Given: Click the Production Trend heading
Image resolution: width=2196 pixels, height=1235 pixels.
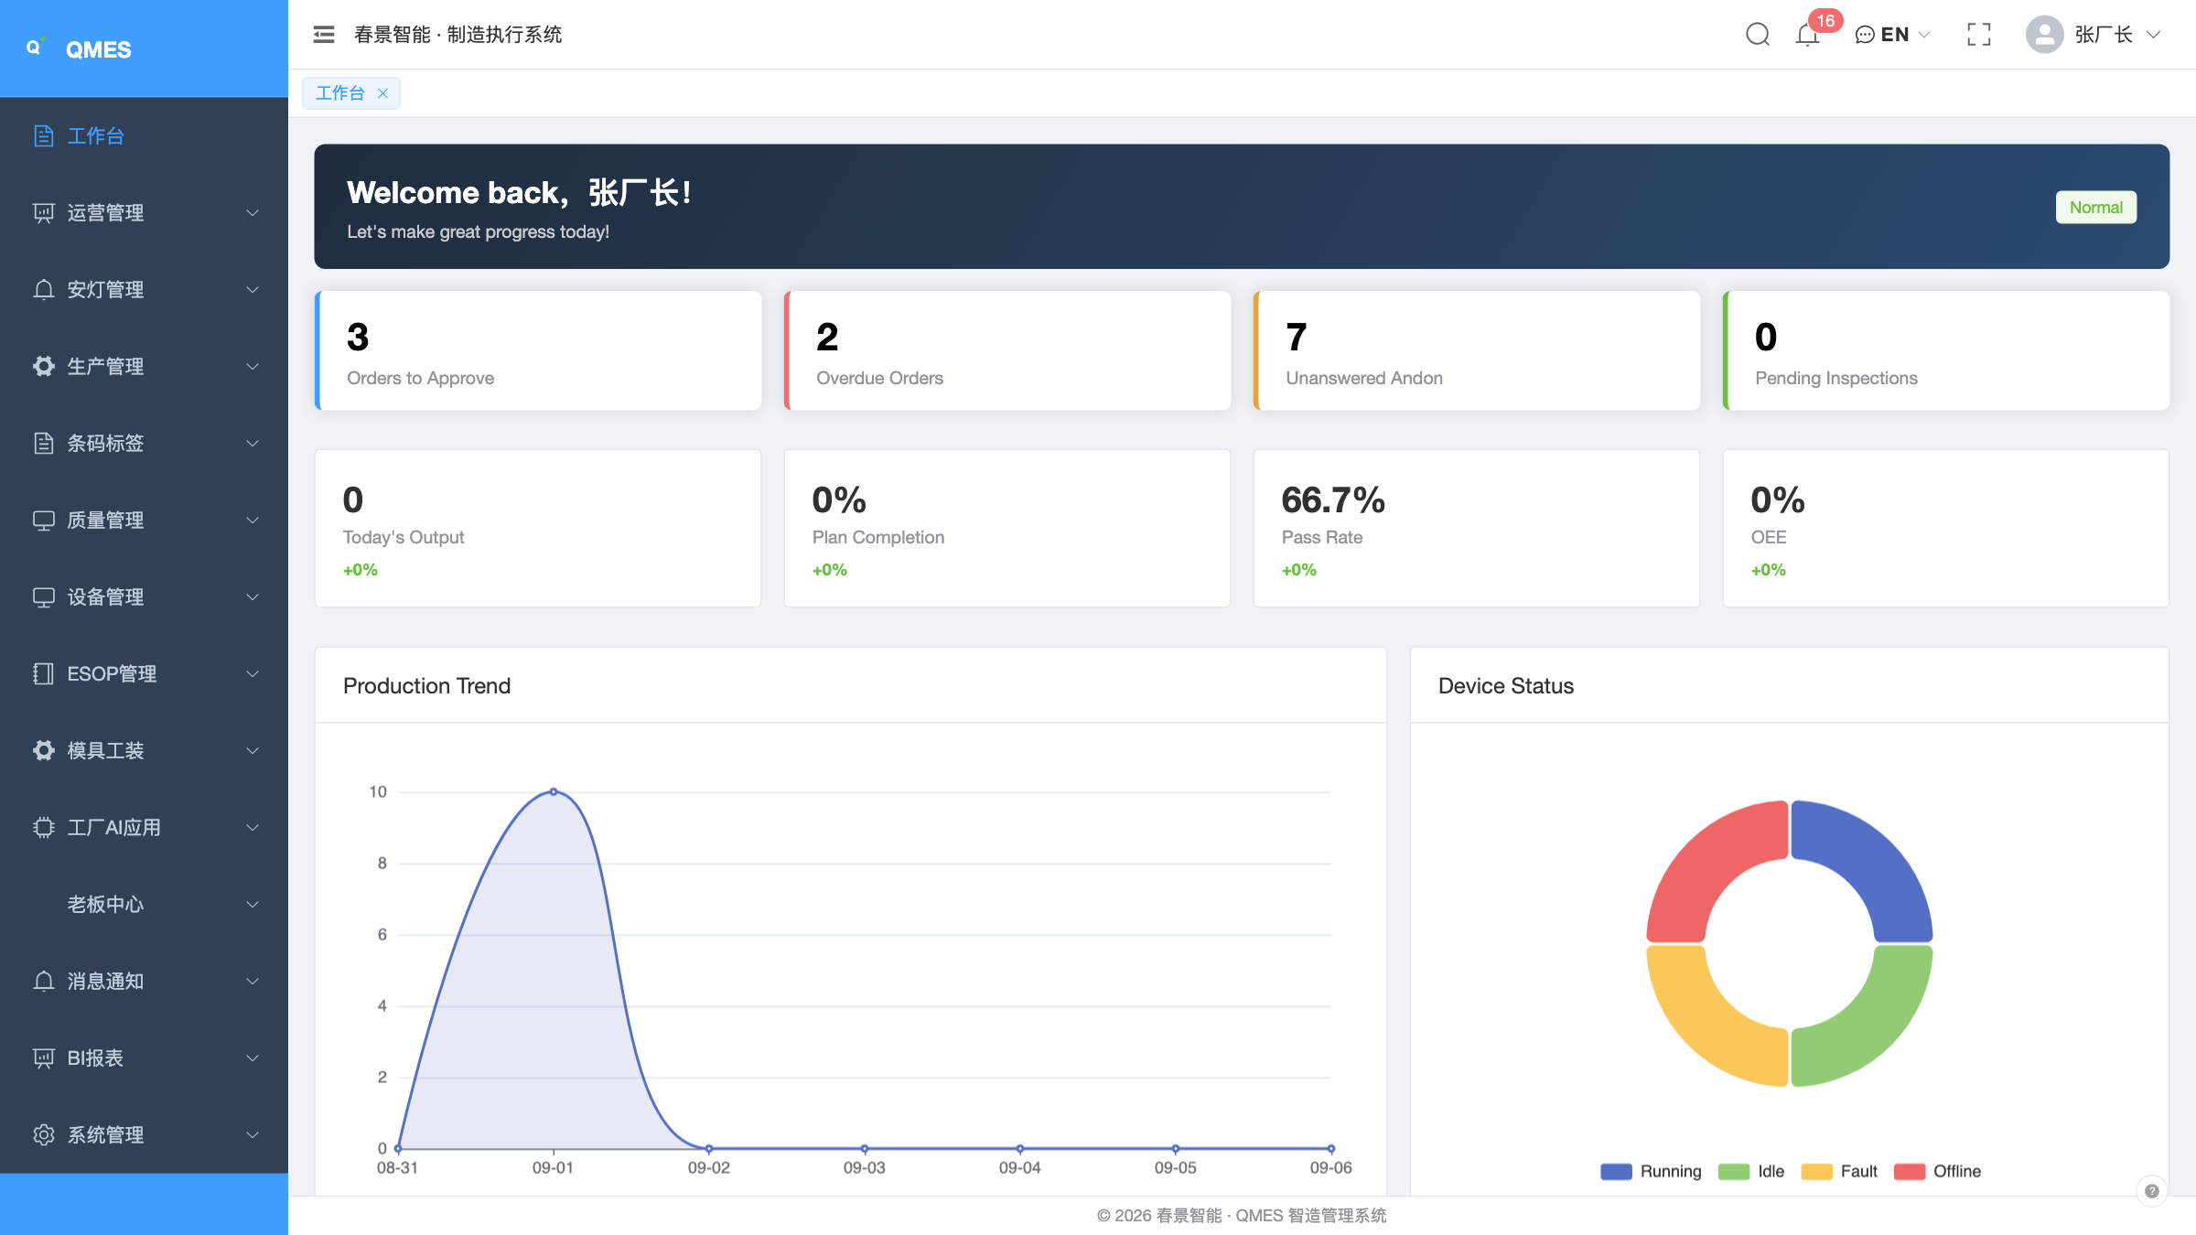Looking at the screenshot, I should 426,686.
